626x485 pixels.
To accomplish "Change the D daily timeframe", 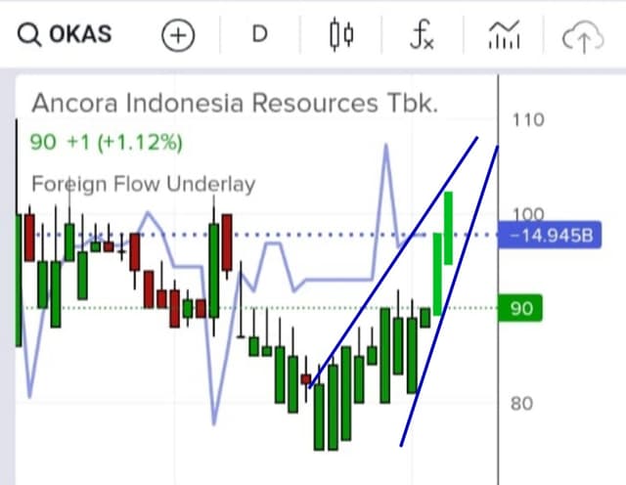I will 259,36.
